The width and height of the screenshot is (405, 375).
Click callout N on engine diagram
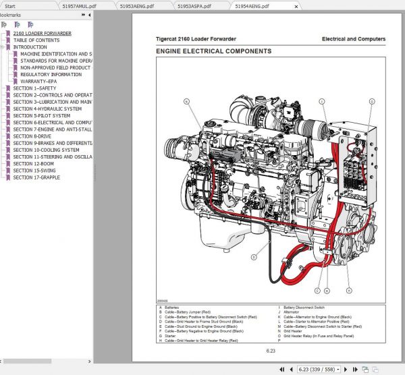[x=186, y=101]
